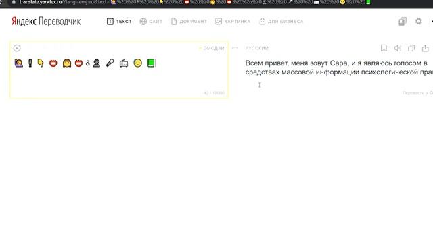Open the Для бизнеса tab
This screenshot has width=433, height=243.
coord(281,21)
